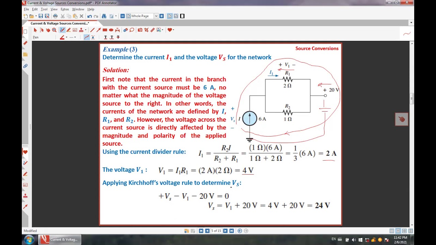Choose the Ellipse shape tool
Image resolution: width=436 pixels, height=245 pixels.
[x=111, y=30]
